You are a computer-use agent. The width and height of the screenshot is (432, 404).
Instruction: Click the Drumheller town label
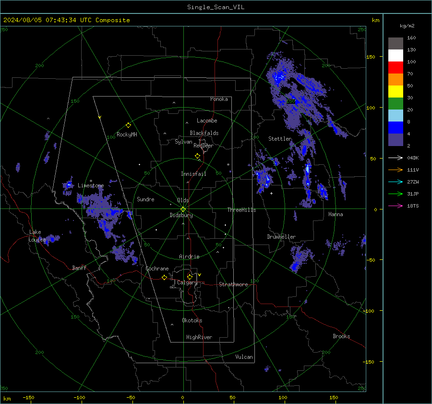(281, 237)
